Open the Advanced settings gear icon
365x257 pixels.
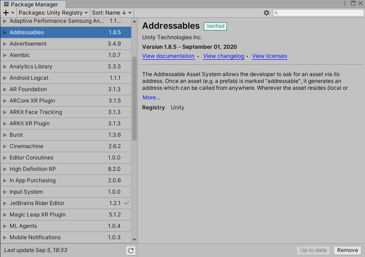267,13
